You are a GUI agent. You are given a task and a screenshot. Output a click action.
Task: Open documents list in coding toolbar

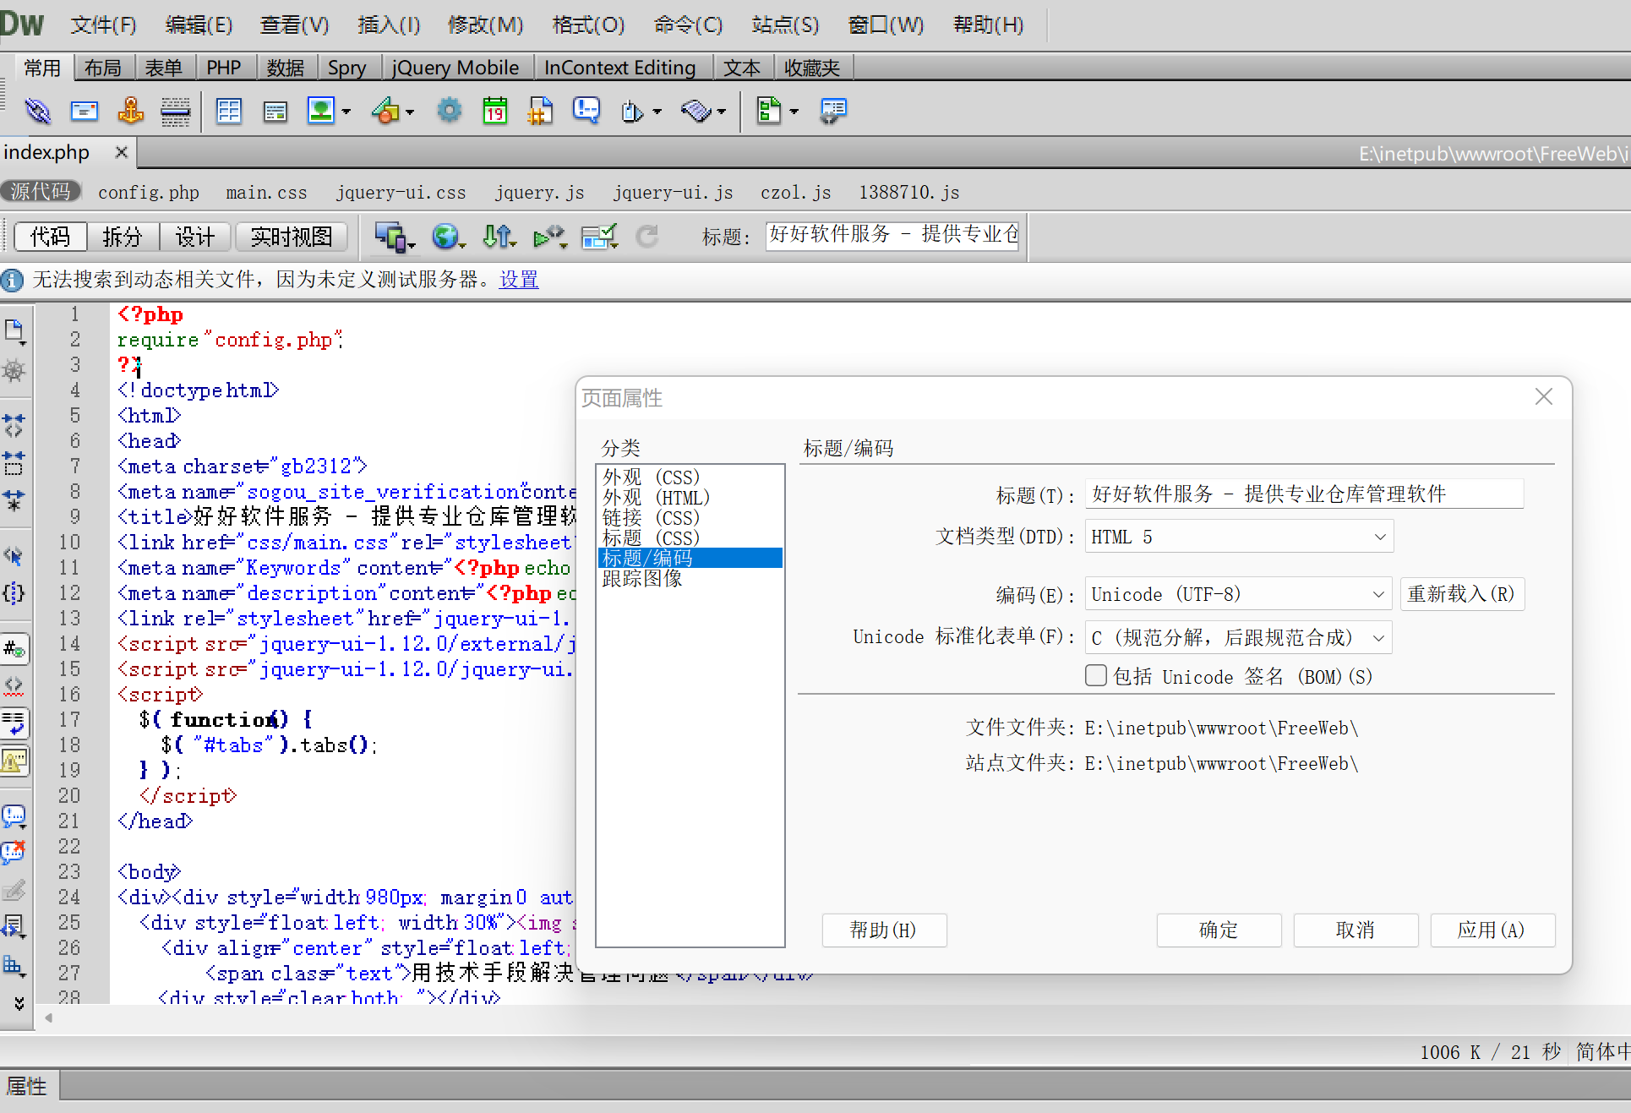[14, 331]
